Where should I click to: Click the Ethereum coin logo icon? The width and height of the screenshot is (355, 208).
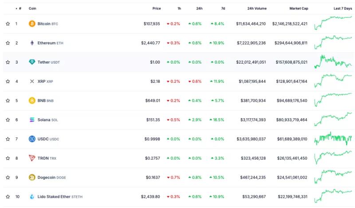[32, 43]
